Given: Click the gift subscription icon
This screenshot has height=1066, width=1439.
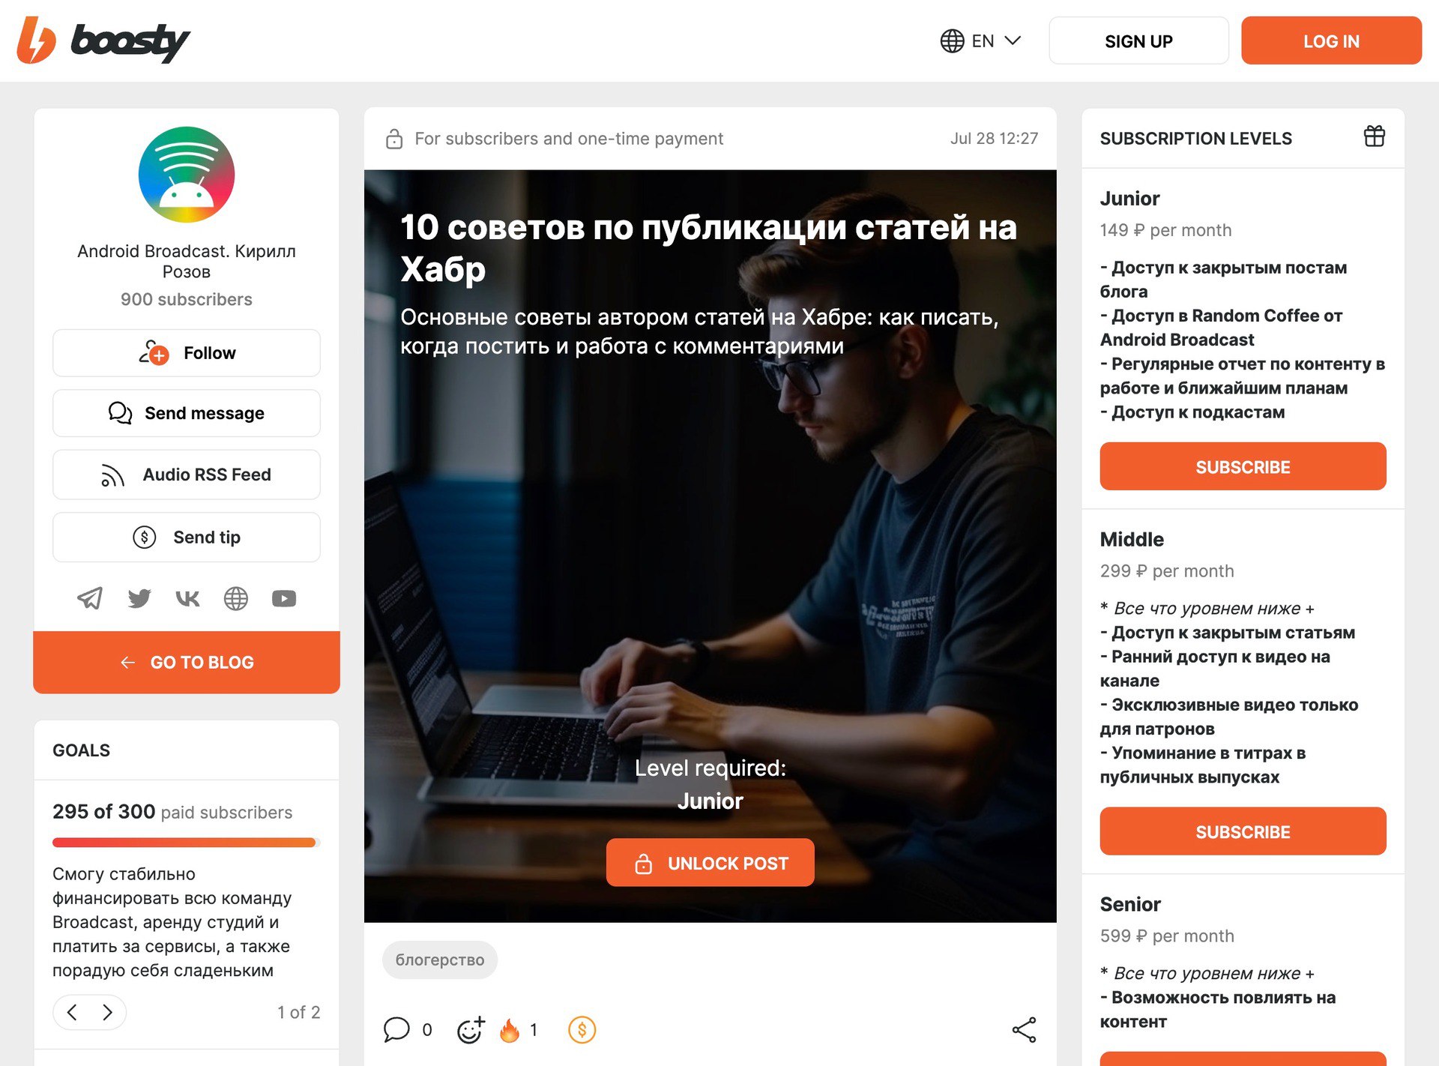Looking at the screenshot, I should (x=1374, y=136).
